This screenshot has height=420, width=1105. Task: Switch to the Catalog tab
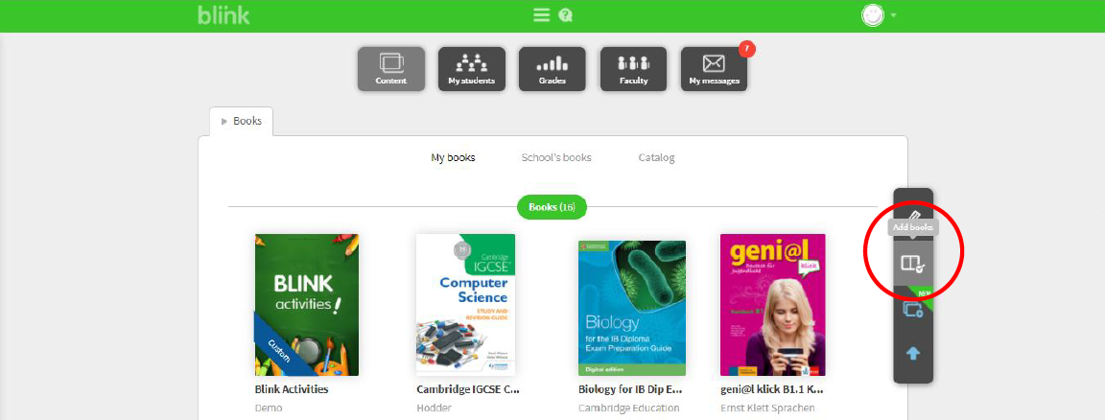(656, 157)
